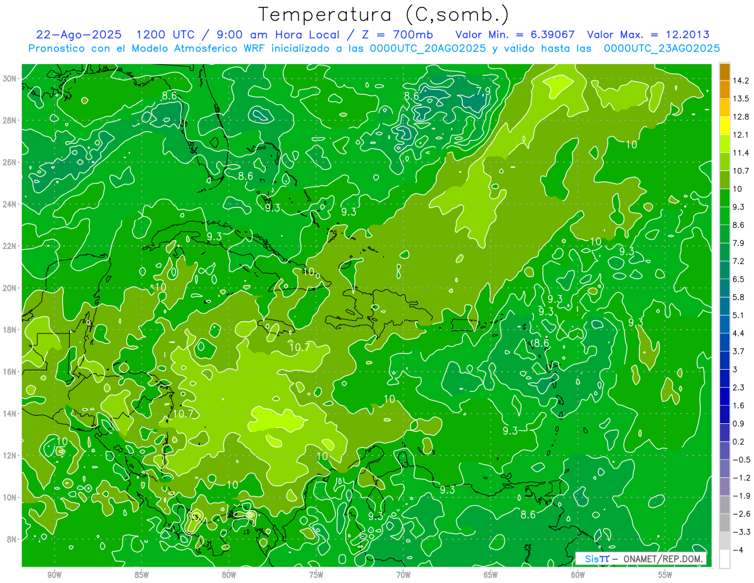The width and height of the screenshot is (754, 583).
Task: Click the "5.1" color scale value
Action: coord(739,315)
